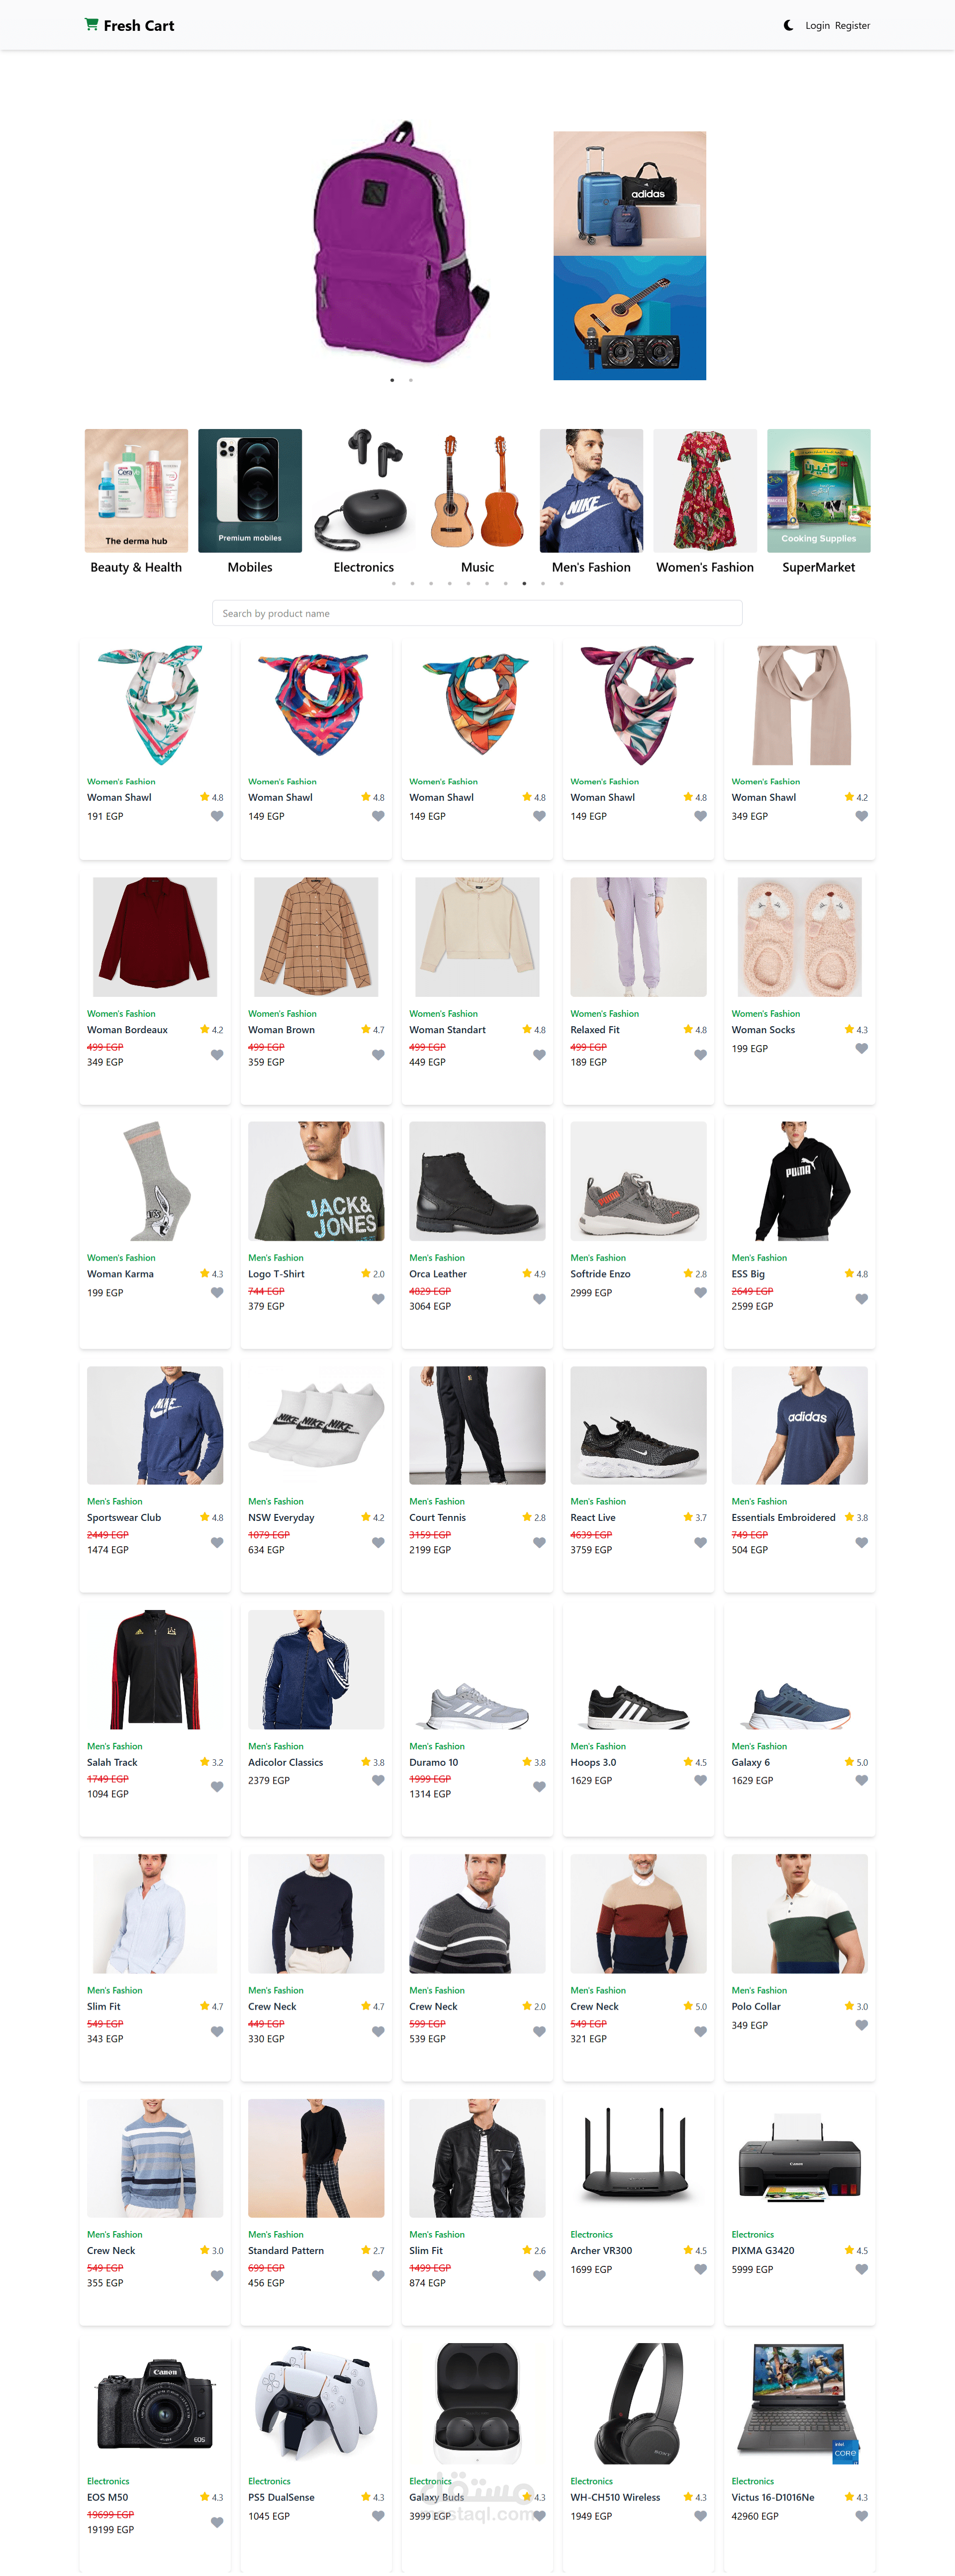The height and width of the screenshot is (2576, 955).
Task: Click the first dot of category carousel pagination
Action: (x=393, y=583)
